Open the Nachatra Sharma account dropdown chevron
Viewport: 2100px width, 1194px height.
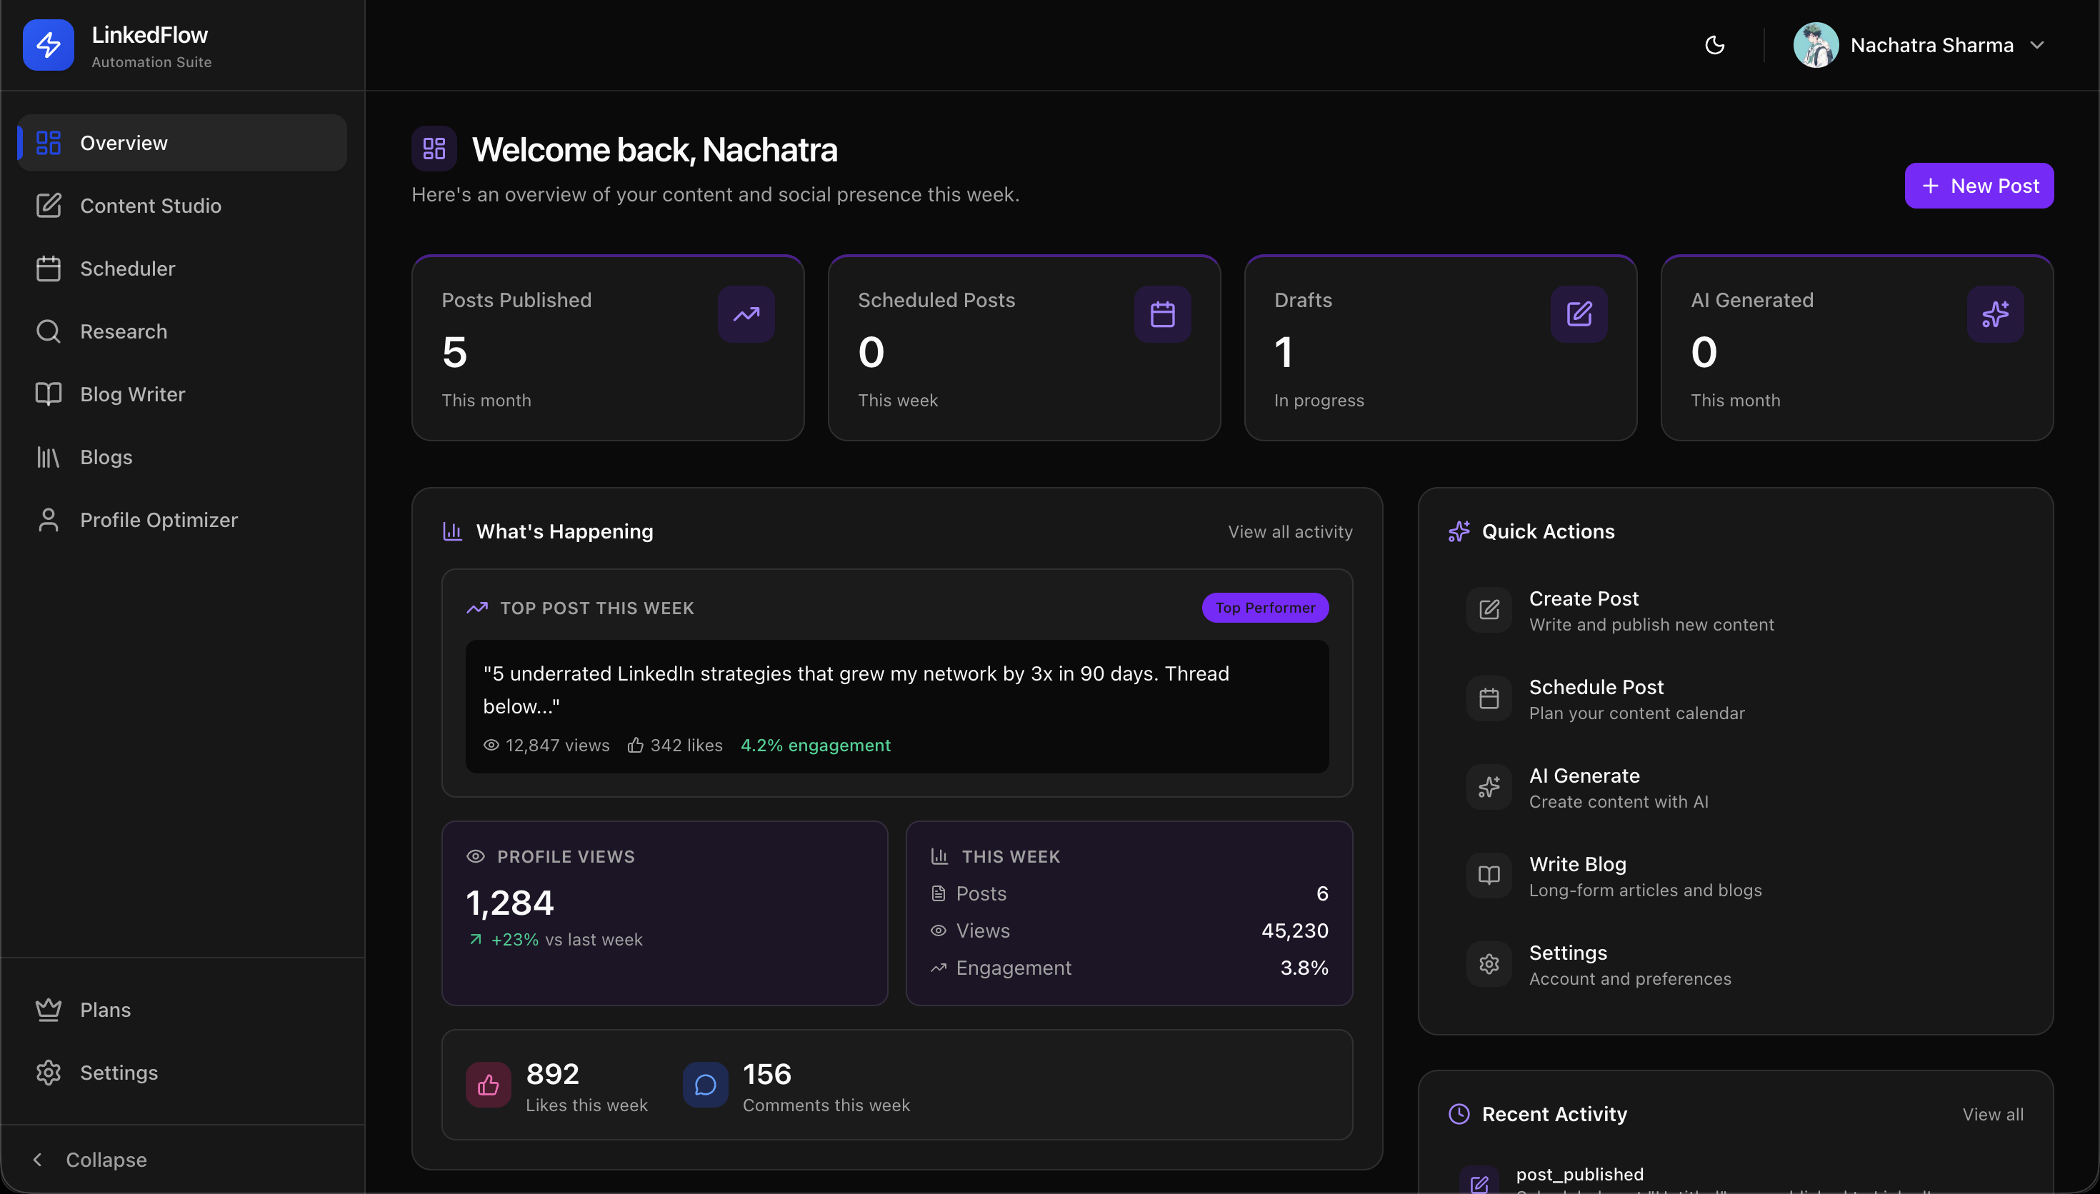click(2038, 45)
